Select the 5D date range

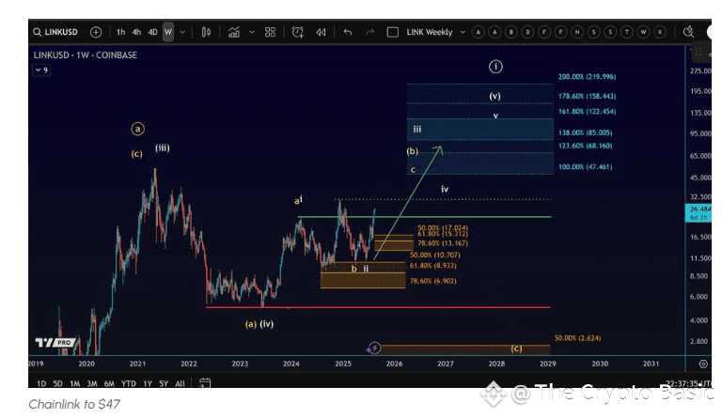coord(57,383)
